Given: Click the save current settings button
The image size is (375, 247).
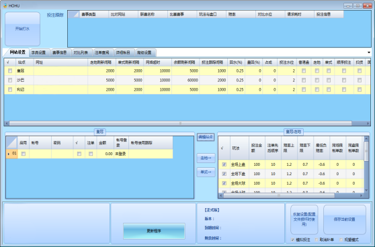Looking at the screenshot, I should (345, 219).
